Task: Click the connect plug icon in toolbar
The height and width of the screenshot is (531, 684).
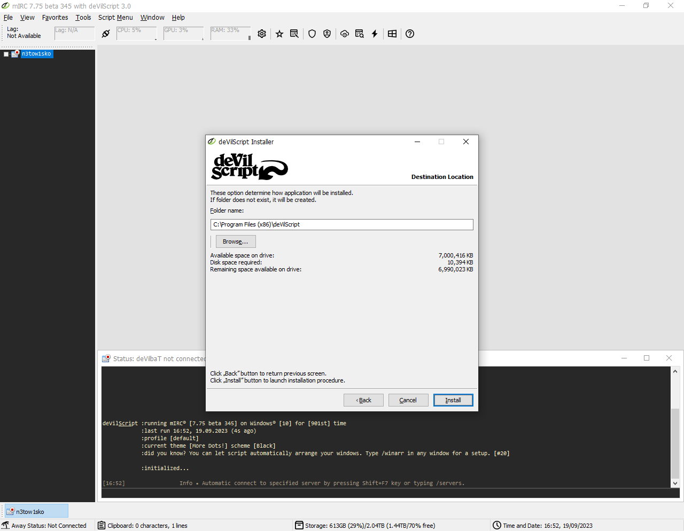Action: (x=106, y=34)
